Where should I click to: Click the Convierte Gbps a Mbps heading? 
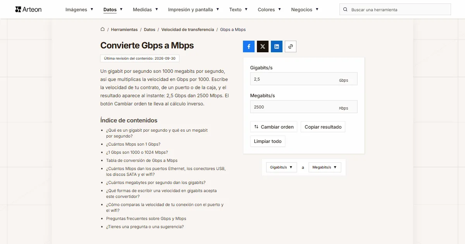coord(147,45)
